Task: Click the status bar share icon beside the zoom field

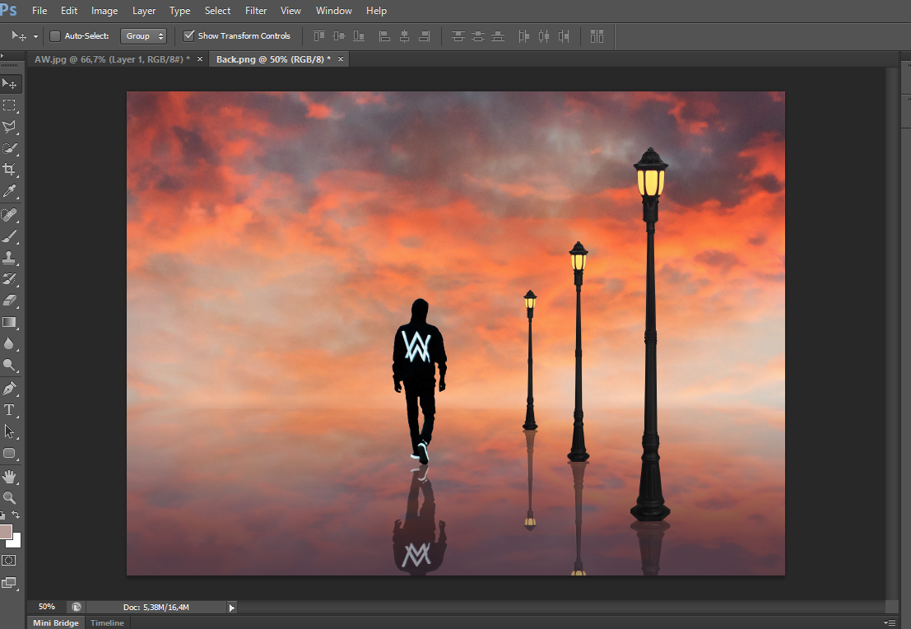Action: (x=76, y=607)
